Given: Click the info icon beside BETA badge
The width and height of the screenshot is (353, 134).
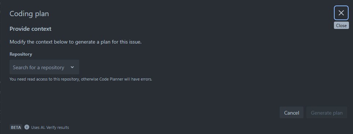Looking at the screenshot, I should [x=27, y=127].
